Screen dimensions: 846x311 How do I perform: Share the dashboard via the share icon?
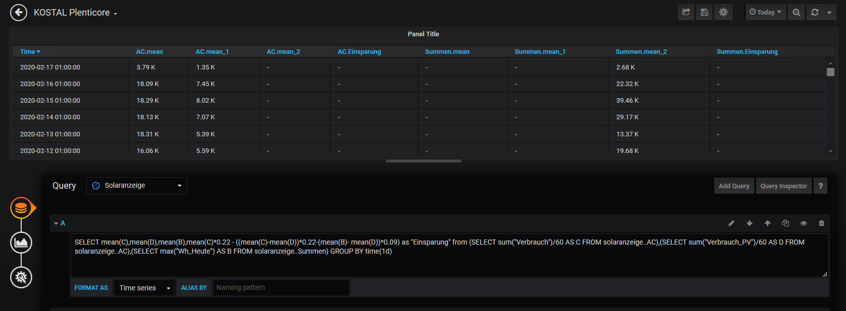click(x=686, y=12)
